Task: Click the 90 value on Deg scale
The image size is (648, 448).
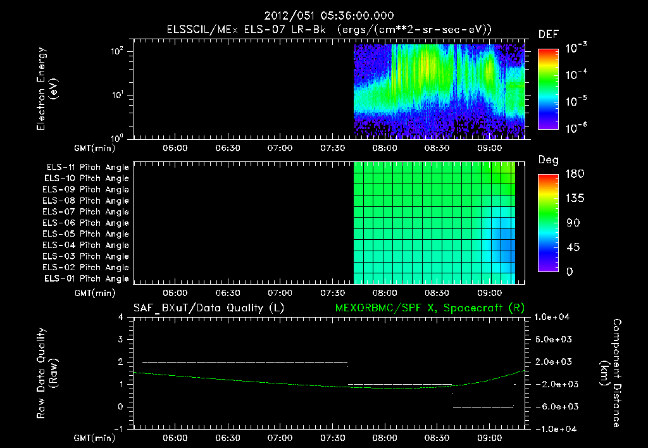Action: 573,223
